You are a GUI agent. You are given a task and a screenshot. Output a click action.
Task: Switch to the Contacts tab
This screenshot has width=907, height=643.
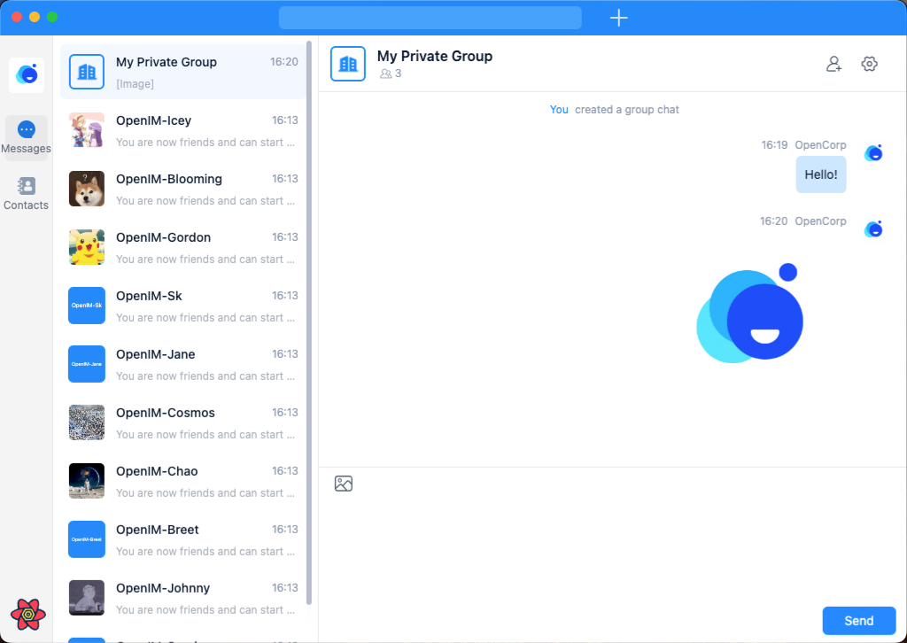27,193
